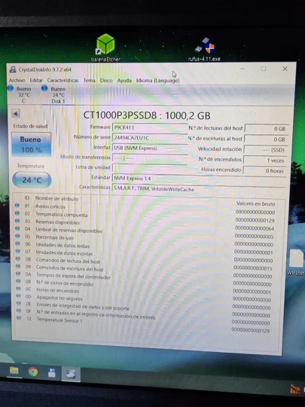This screenshot has height=407, width=305.
Task: Select the Temperatura compuesta attribute row text
Action: tap(61, 214)
